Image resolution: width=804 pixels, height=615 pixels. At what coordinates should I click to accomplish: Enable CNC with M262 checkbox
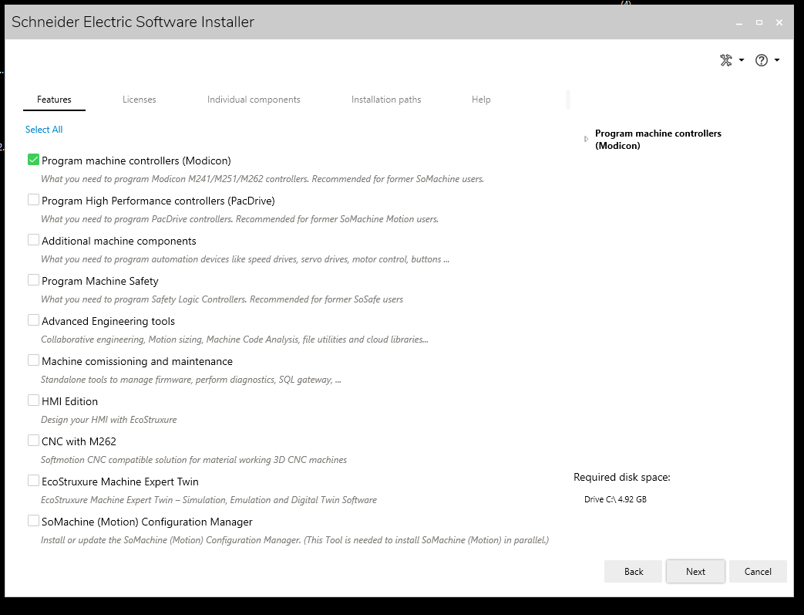click(x=33, y=441)
